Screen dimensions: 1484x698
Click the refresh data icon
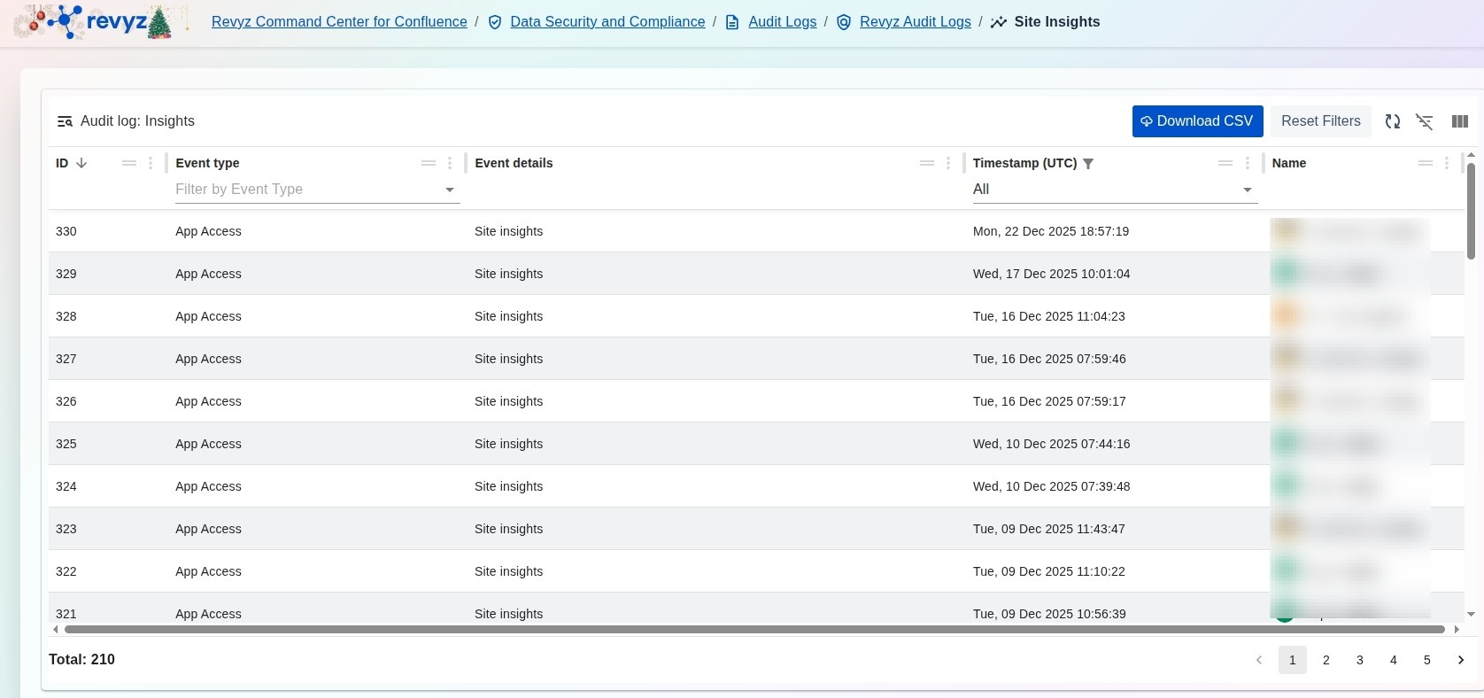point(1392,121)
